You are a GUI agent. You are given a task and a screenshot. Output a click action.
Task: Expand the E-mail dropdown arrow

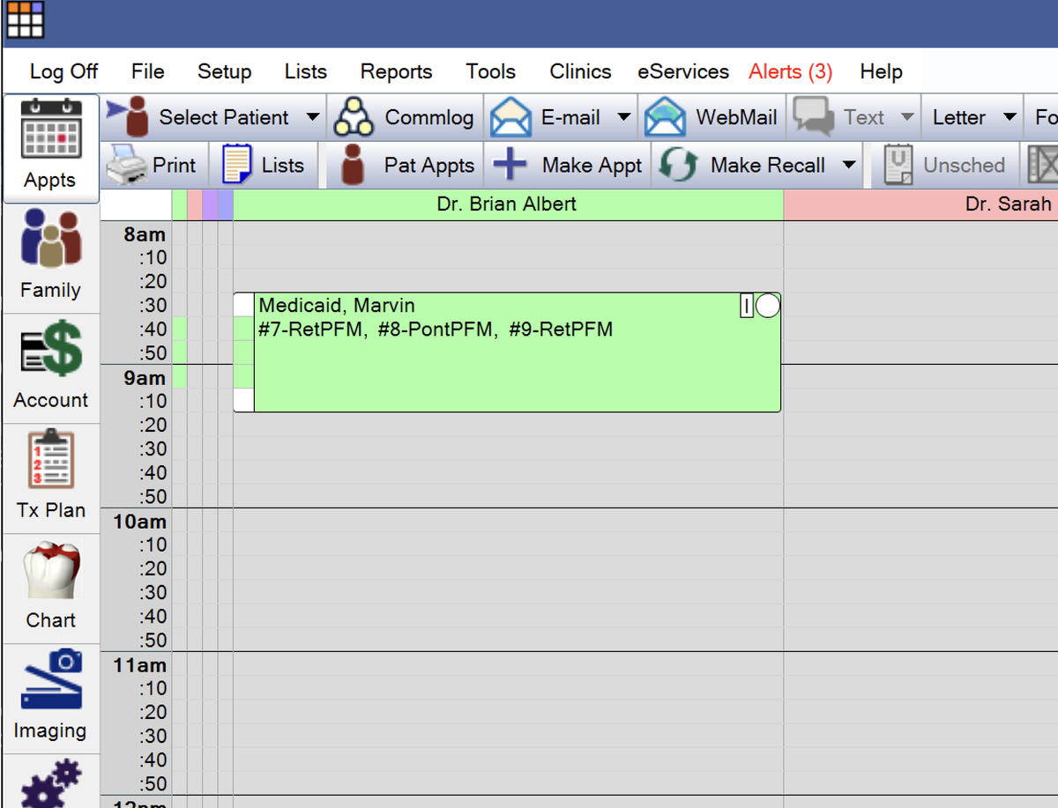[x=623, y=117]
